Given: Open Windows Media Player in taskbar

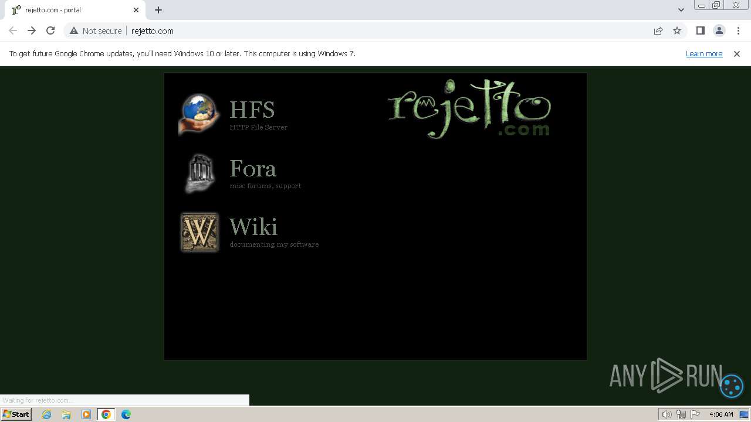Looking at the screenshot, I should click(86, 414).
